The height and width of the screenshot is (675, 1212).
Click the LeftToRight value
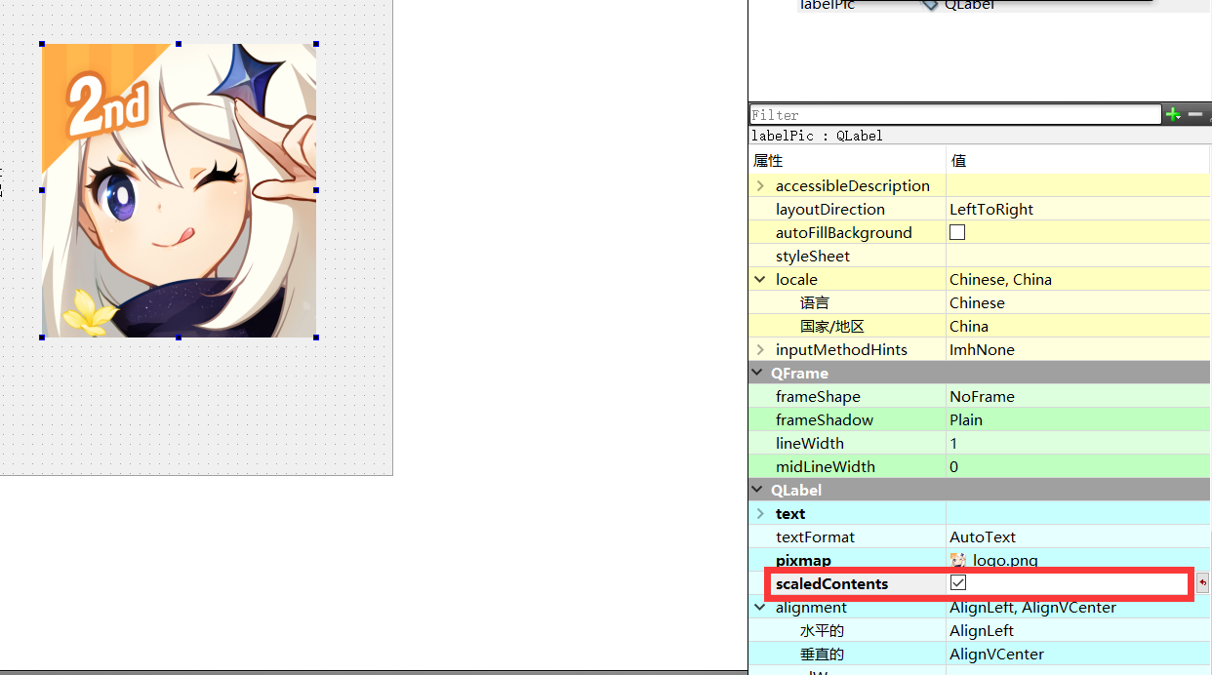tap(991, 209)
